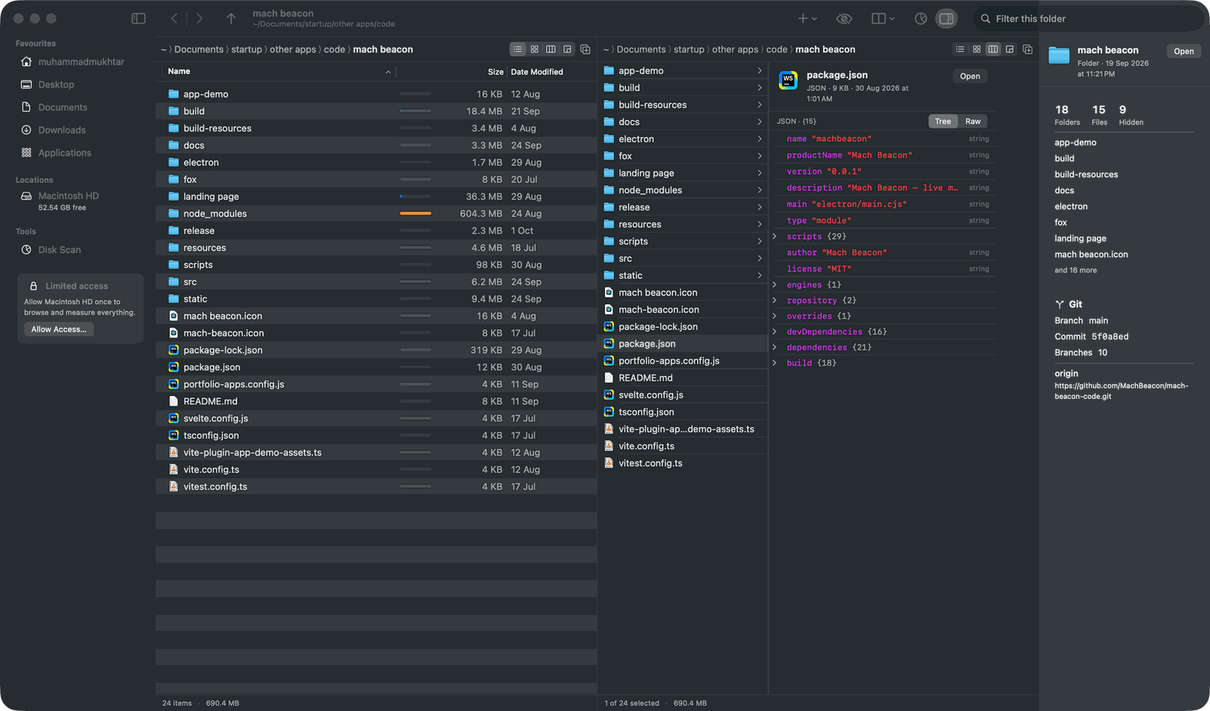Click Open button next to package.json preview
Image resolution: width=1210 pixels, height=711 pixels.
point(970,76)
